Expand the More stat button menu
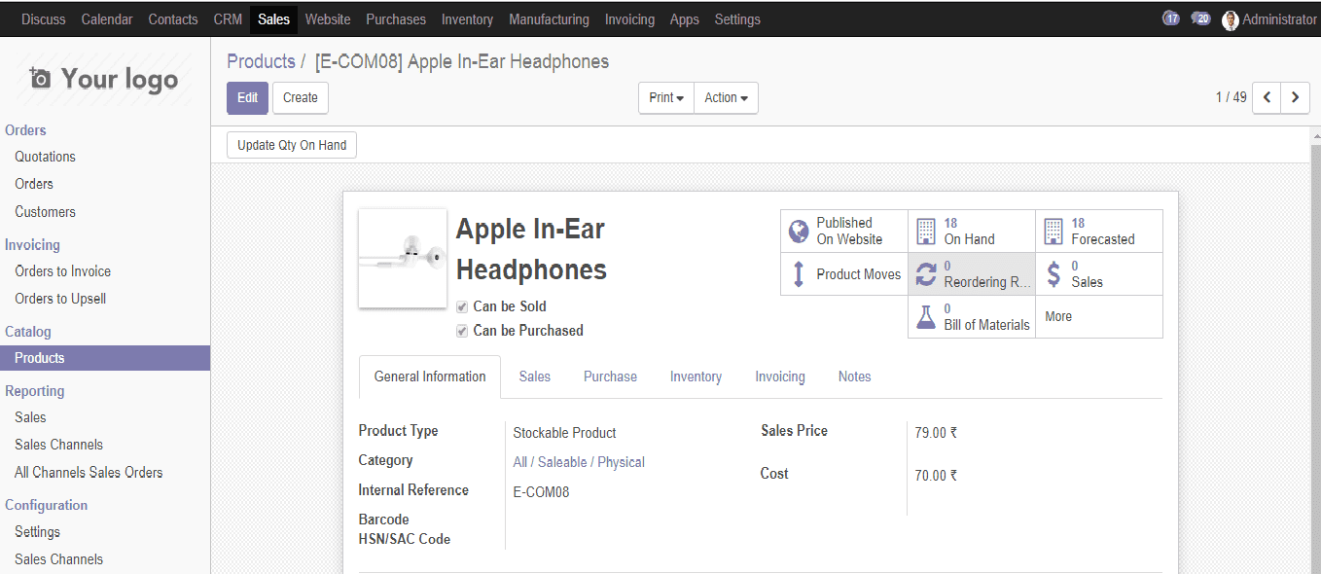This screenshot has height=574, width=1321. 1099,317
